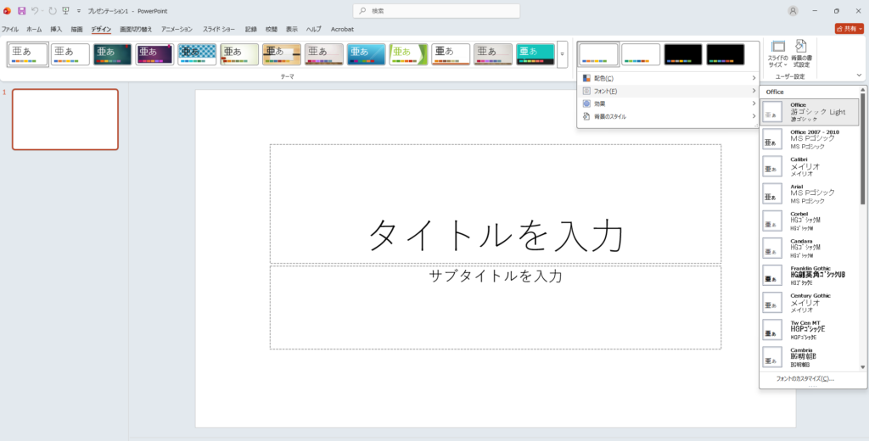Select the second black variant swatch
This screenshot has height=441, width=869.
pos(726,54)
